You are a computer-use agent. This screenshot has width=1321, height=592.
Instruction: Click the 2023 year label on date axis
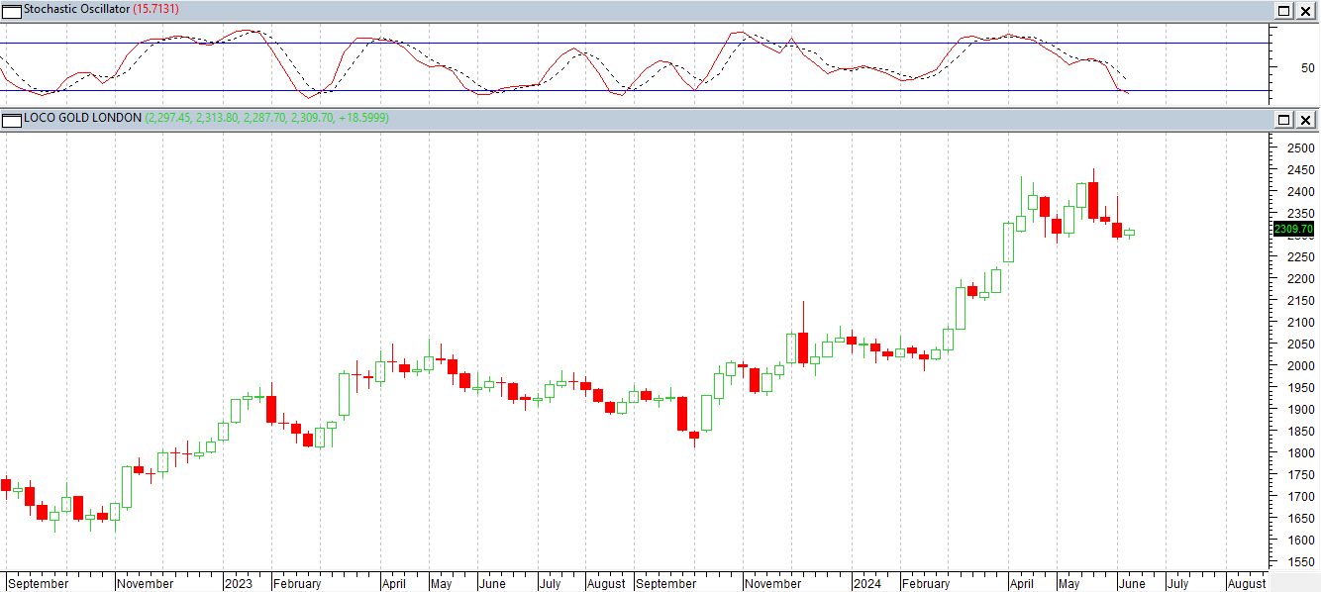click(238, 584)
